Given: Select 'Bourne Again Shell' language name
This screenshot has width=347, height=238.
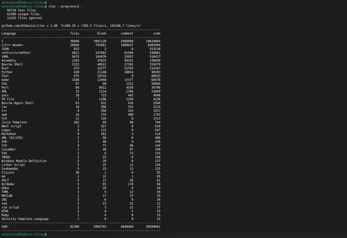Looking at the screenshot, I should click(x=18, y=103).
